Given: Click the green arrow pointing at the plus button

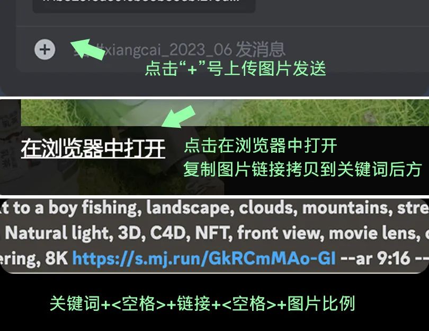Looking at the screenshot, I should pyautogui.click(x=87, y=49).
